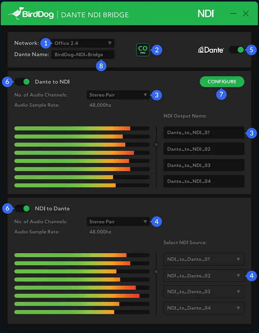The width and height of the screenshot is (259, 333).
Task: Click the 48,000hz value under Dante to NDI
Action: [x=100, y=105]
